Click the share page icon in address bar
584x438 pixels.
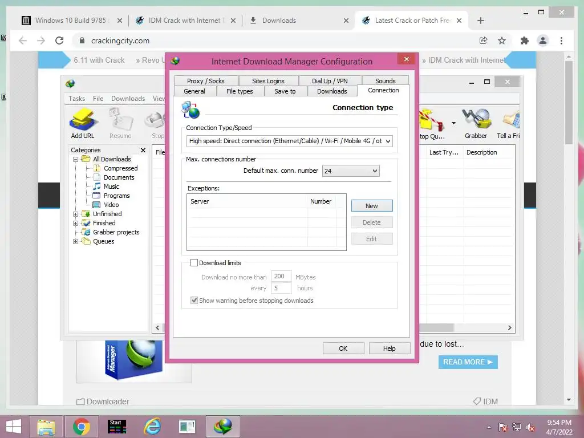484,40
